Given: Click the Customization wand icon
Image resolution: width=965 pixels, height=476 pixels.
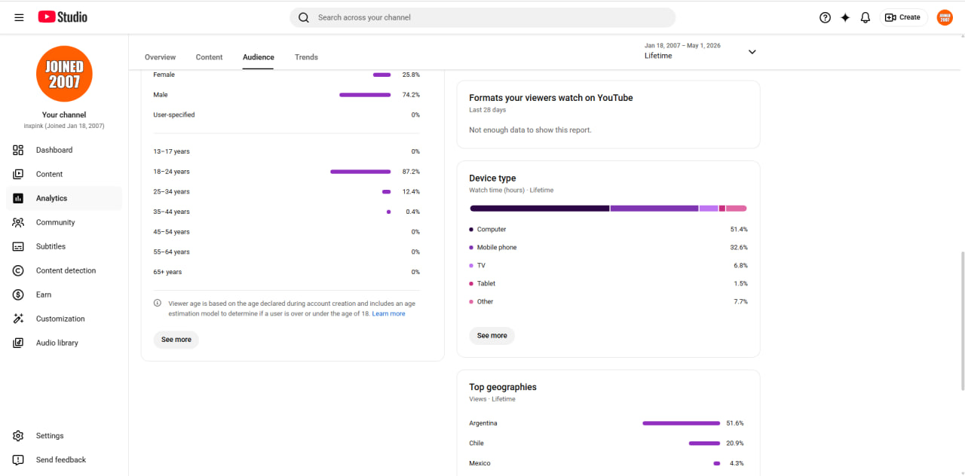Looking at the screenshot, I should [18, 319].
